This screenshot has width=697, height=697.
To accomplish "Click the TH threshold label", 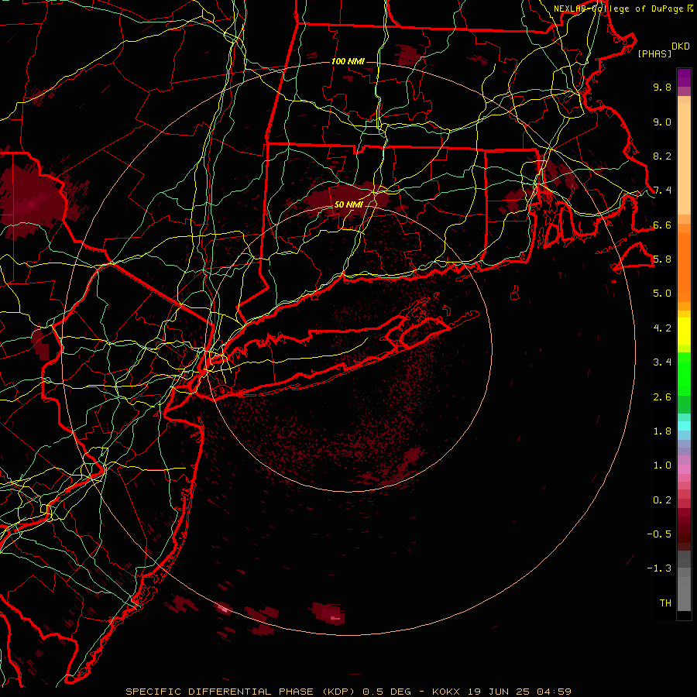I will pos(665,603).
